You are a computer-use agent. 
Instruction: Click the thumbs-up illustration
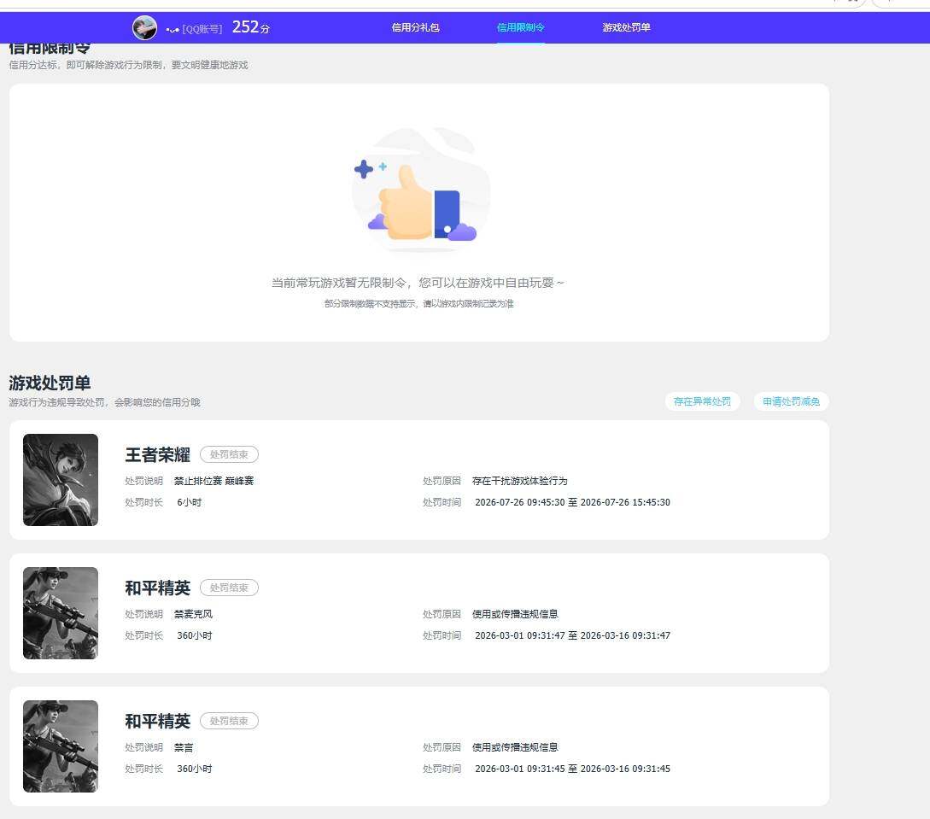(x=421, y=190)
